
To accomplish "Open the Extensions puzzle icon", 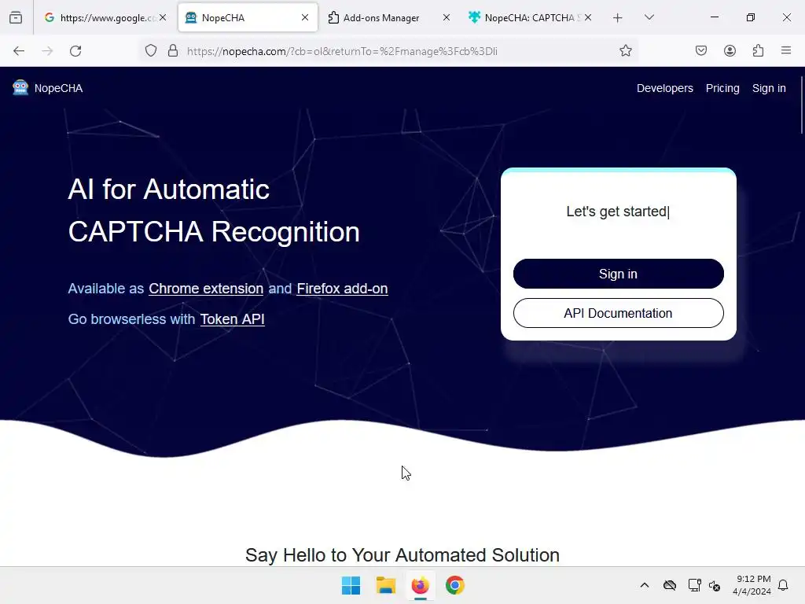I will 758,51.
